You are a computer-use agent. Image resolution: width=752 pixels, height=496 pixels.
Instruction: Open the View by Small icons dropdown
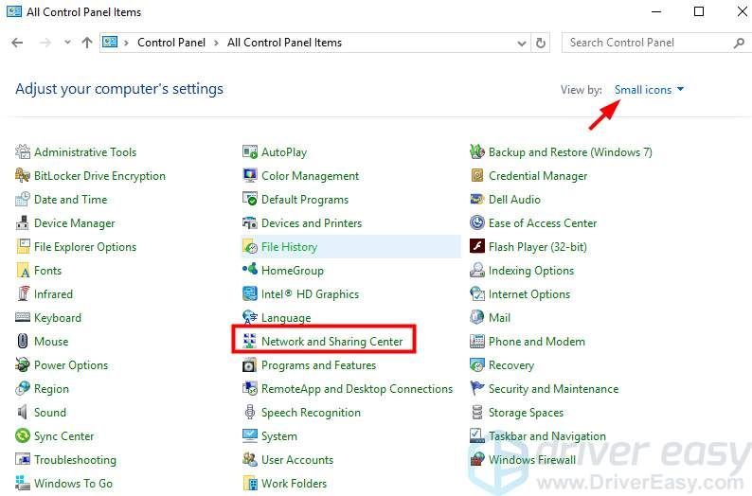tap(649, 90)
